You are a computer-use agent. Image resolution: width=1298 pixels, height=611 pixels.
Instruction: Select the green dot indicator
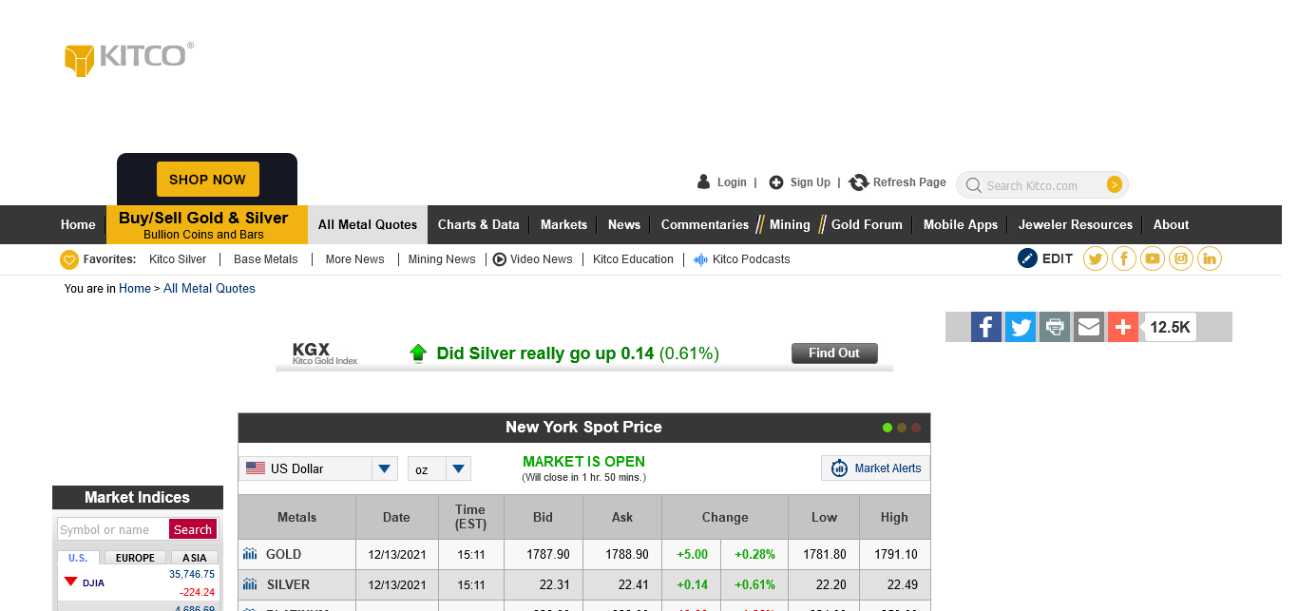(888, 428)
